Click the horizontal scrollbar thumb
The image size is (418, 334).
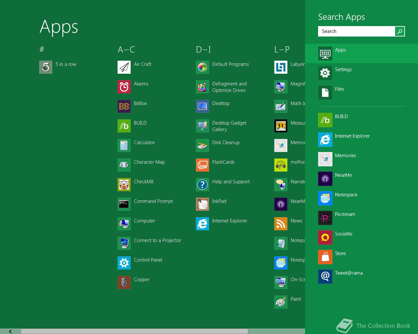[x=134, y=331]
